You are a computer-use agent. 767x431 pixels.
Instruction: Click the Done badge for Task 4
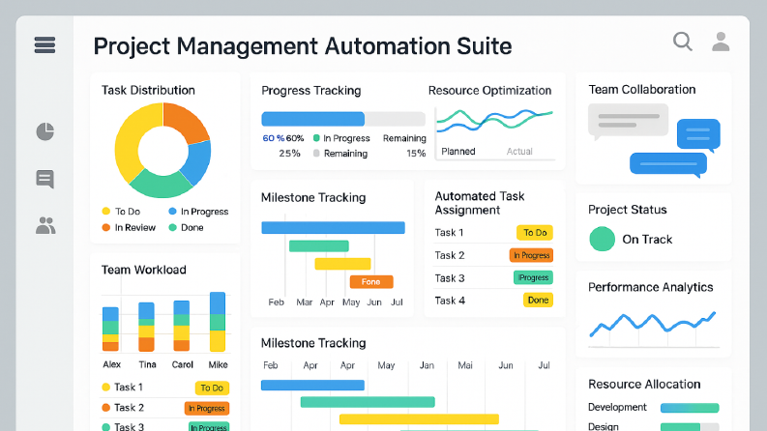[x=538, y=300]
